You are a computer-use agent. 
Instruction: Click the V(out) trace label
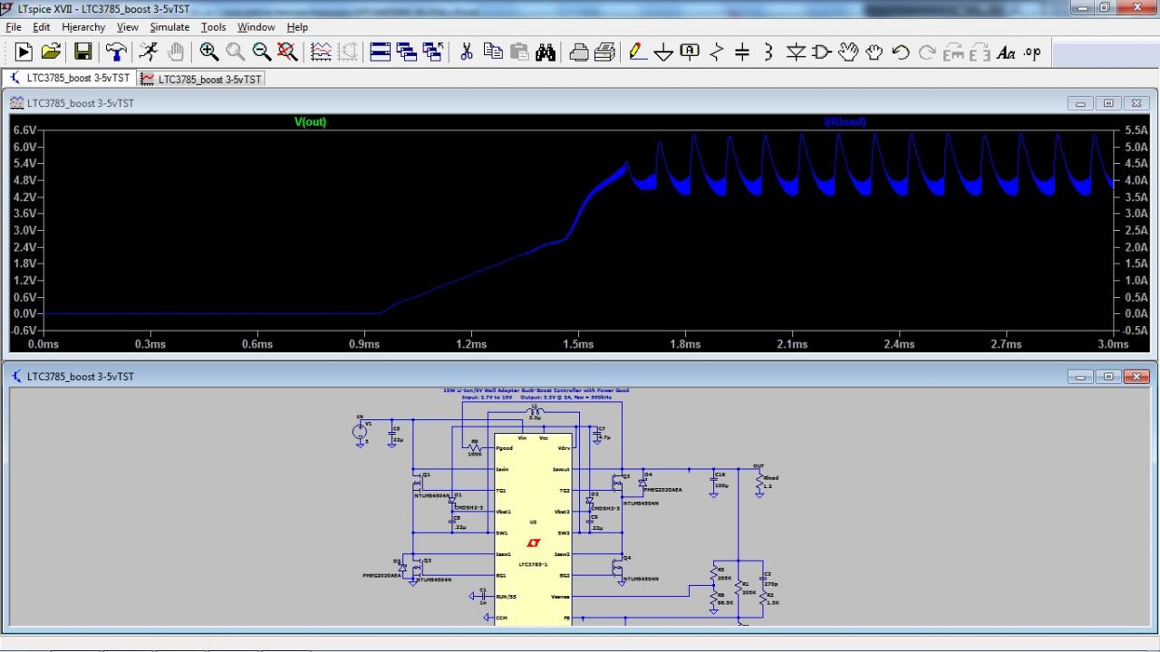310,122
